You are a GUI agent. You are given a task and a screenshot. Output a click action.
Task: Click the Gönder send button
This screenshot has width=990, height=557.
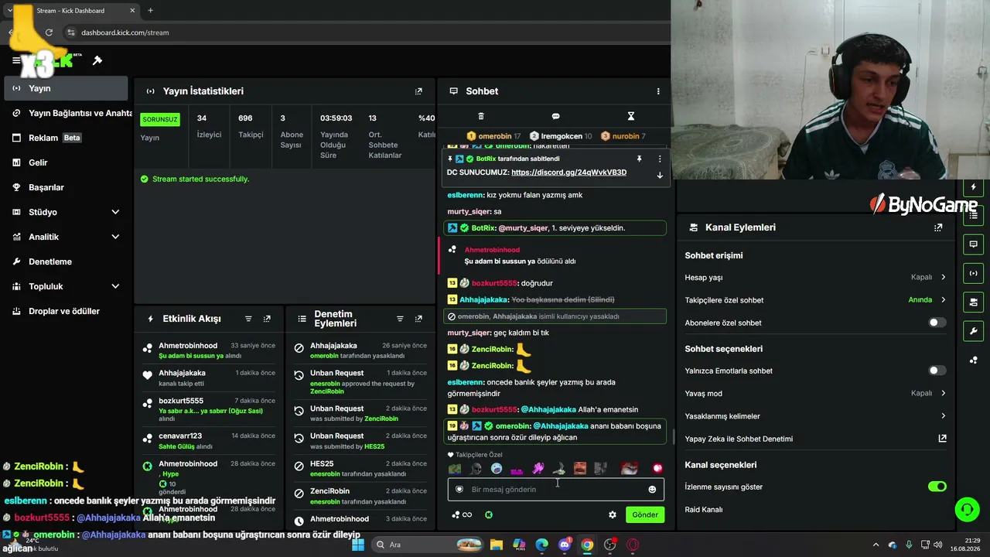[645, 514]
